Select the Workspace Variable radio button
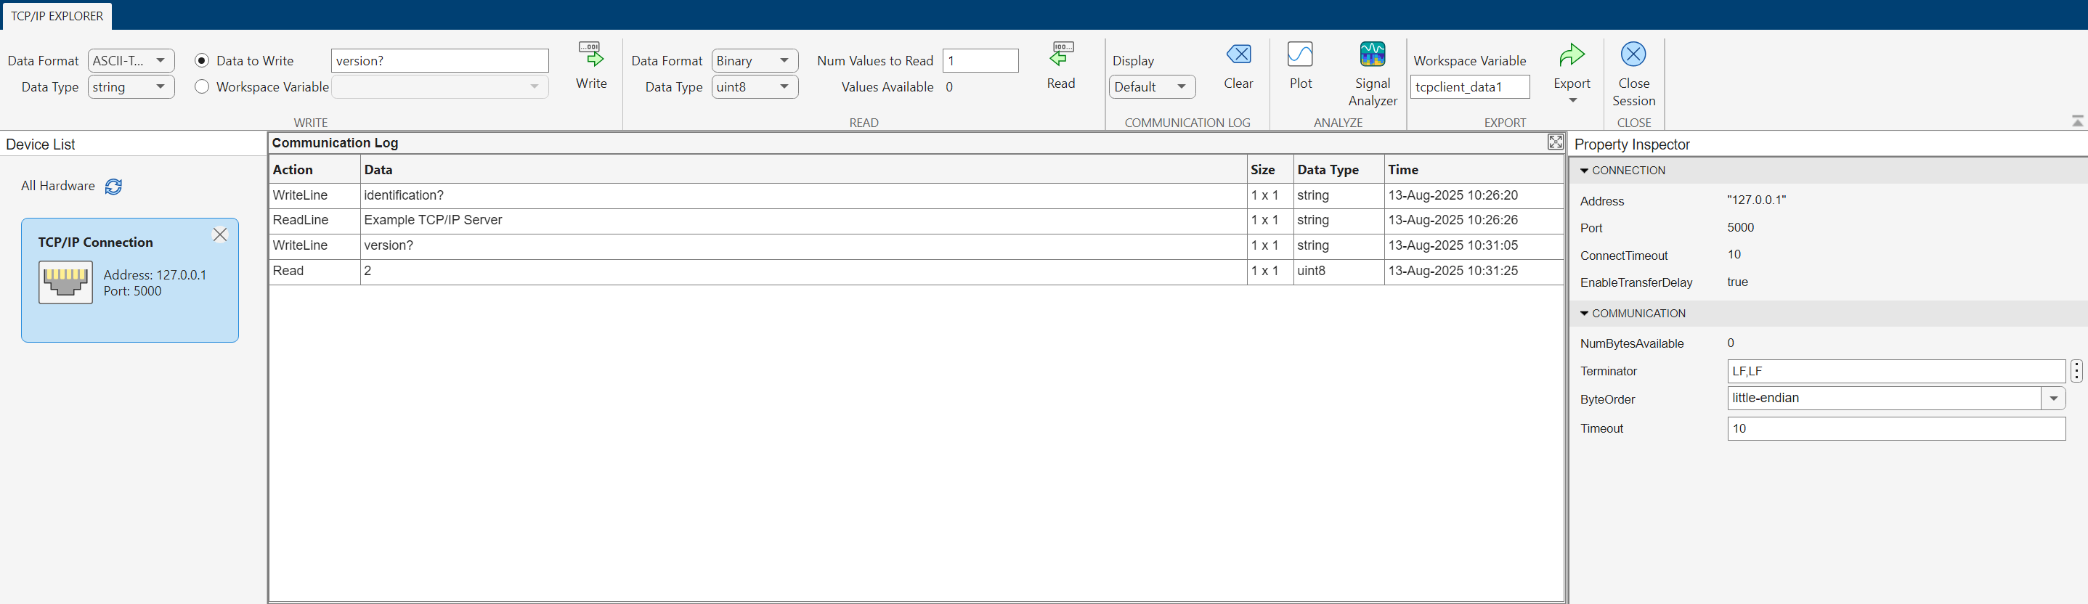 point(203,86)
